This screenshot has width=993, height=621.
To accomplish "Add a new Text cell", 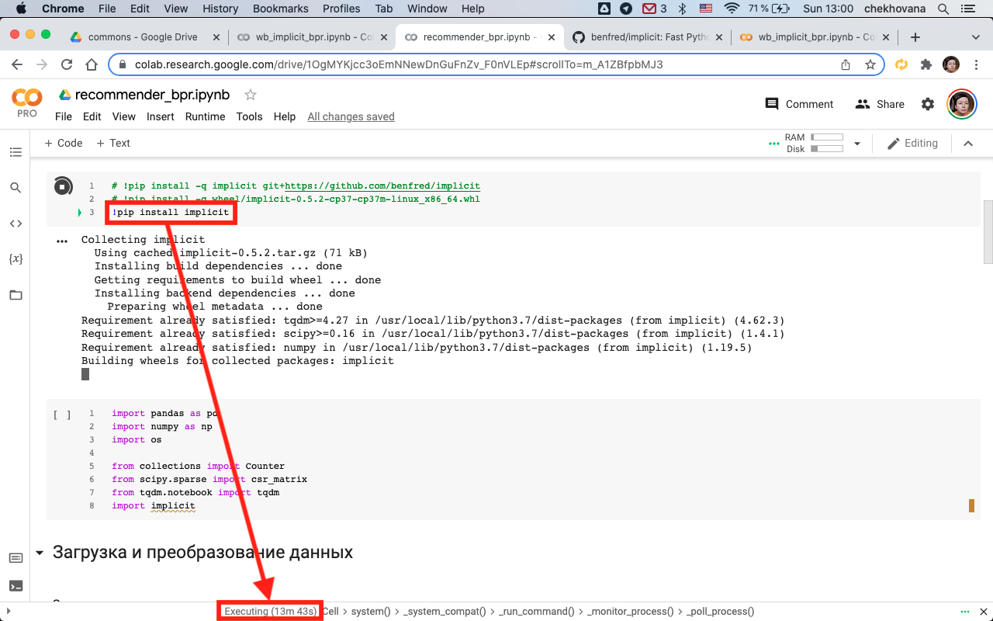I will click(113, 143).
